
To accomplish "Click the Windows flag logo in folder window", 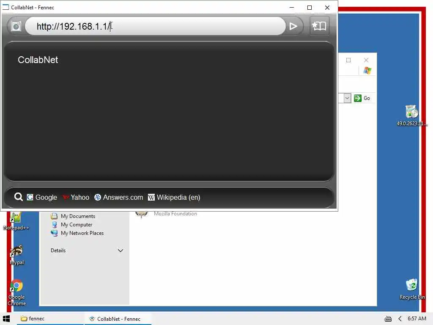I will [x=367, y=71].
